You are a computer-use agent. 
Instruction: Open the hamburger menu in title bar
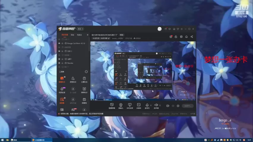[x=182, y=29]
